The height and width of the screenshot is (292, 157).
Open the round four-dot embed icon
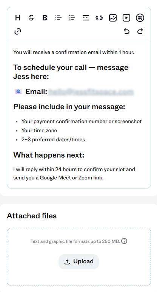click(140, 18)
